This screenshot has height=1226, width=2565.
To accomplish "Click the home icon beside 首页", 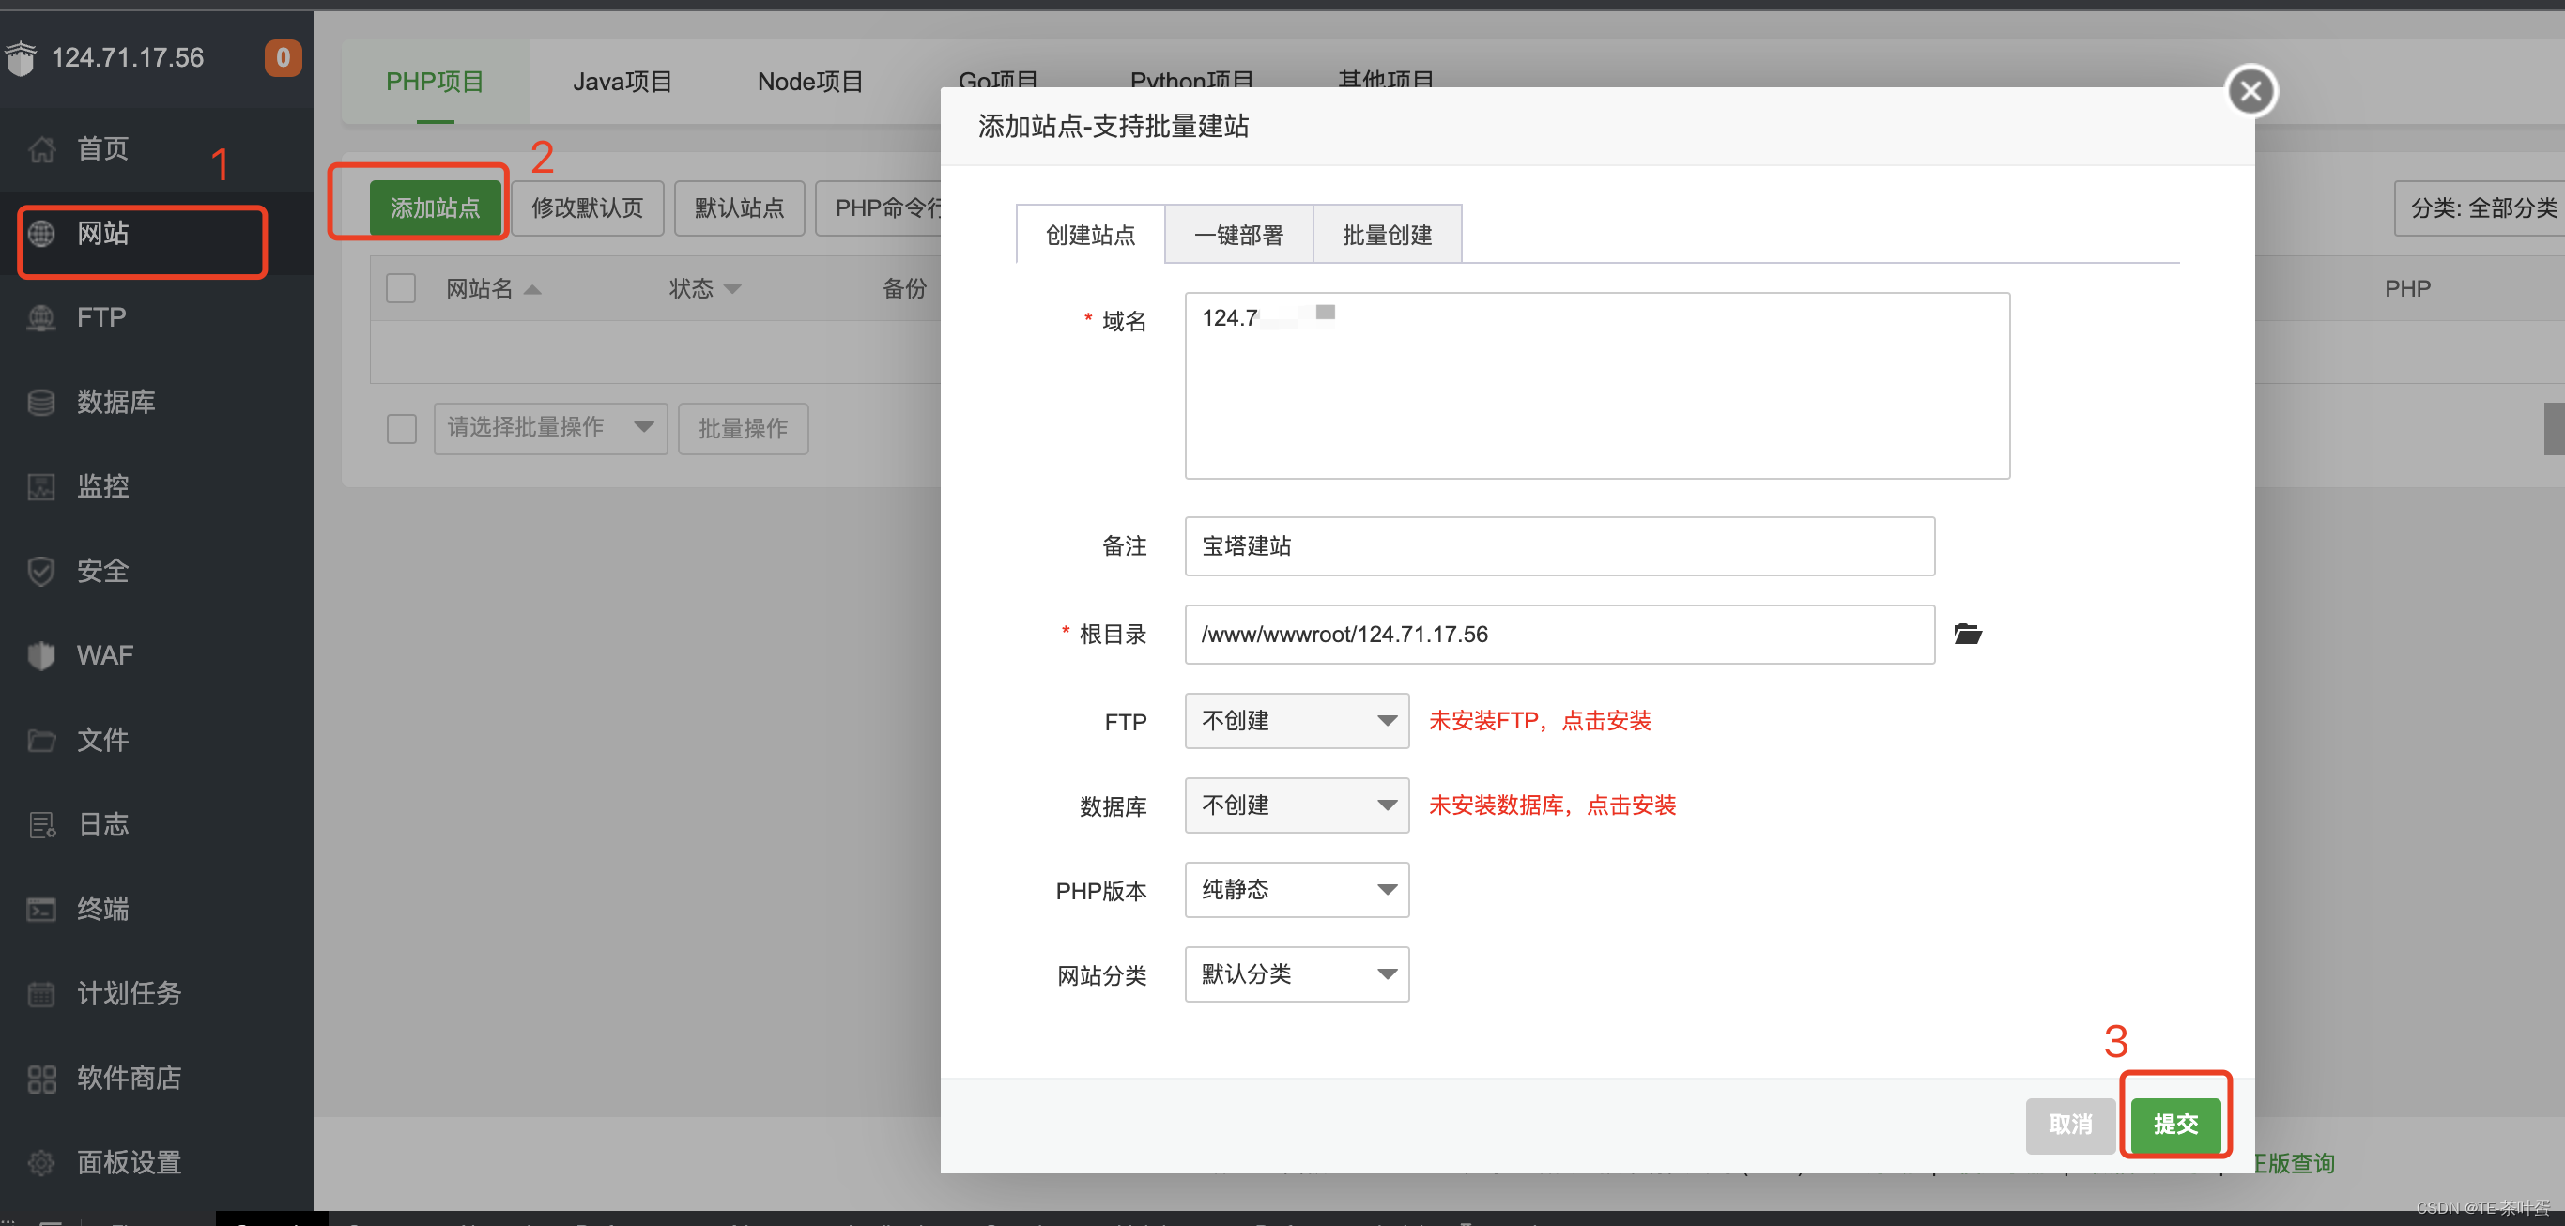I will [x=42, y=149].
